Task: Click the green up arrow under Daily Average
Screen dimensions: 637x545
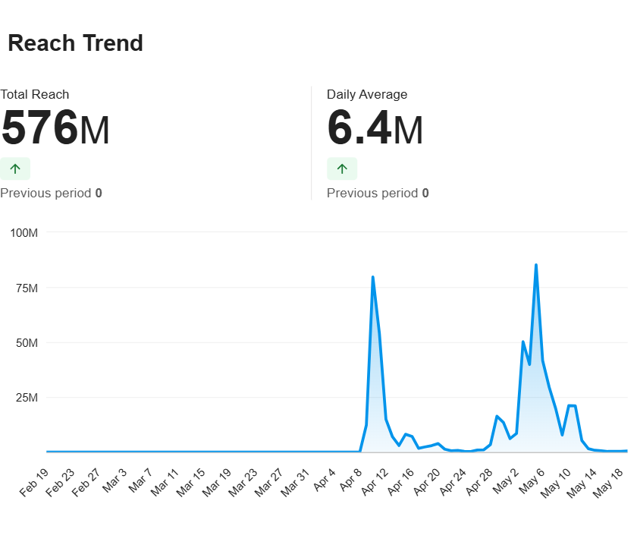Action: pyautogui.click(x=342, y=169)
